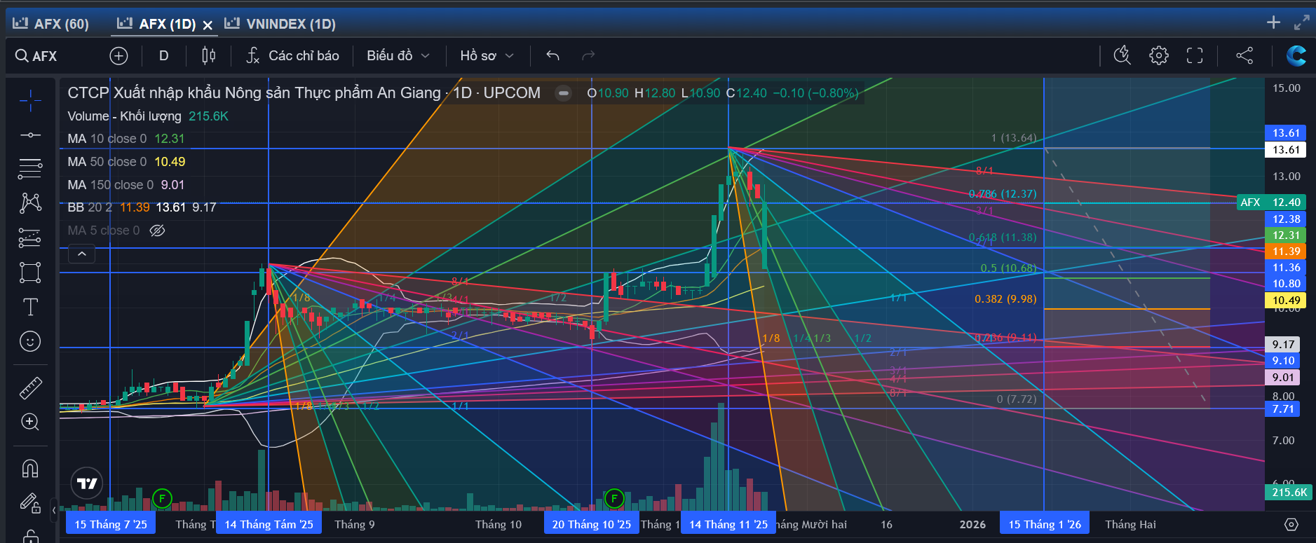Toggle stay in drawing mode
The height and width of the screenshot is (543, 1316).
click(x=30, y=502)
